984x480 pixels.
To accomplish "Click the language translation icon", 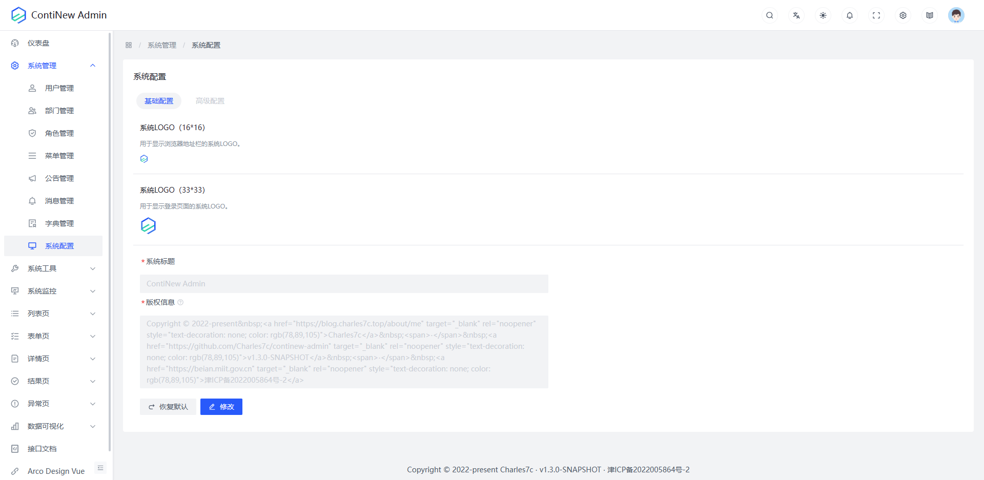I will point(796,15).
